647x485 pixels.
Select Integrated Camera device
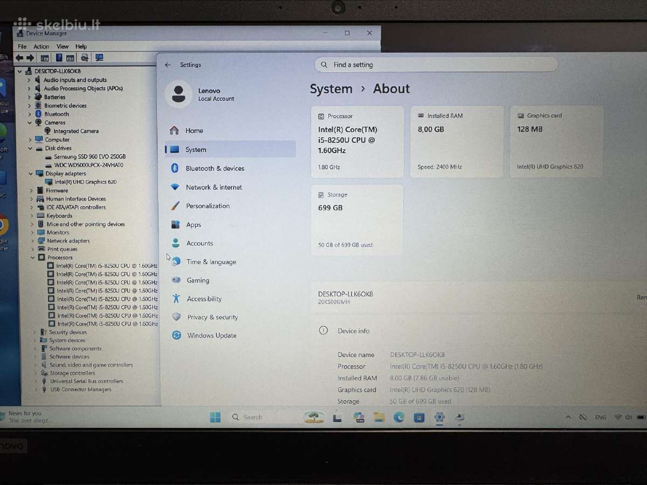click(75, 131)
